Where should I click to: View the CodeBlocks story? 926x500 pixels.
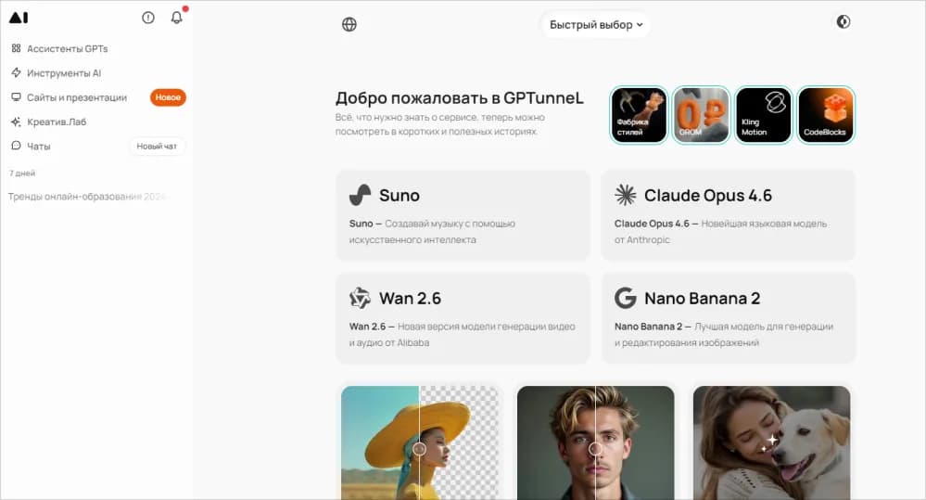(x=826, y=115)
